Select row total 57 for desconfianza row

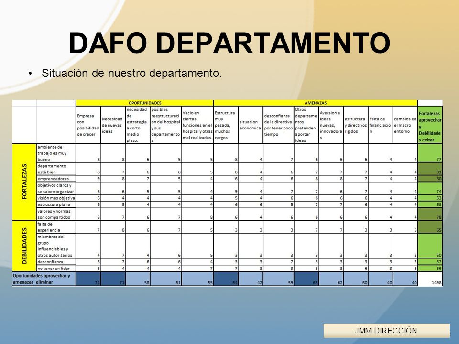(430, 262)
